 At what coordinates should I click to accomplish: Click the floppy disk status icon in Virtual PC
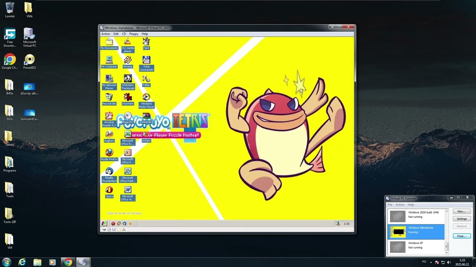coord(114,230)
